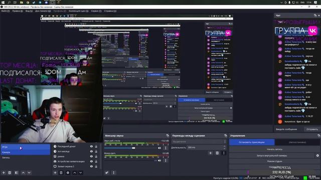Click the OBS icon in taskbar
The image size is (321, 180).
[52, 2]
